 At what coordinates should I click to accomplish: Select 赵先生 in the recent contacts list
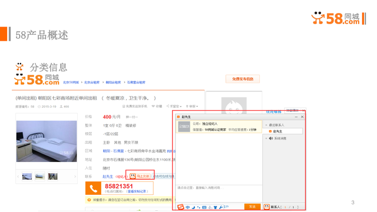(x=283, y=131)
